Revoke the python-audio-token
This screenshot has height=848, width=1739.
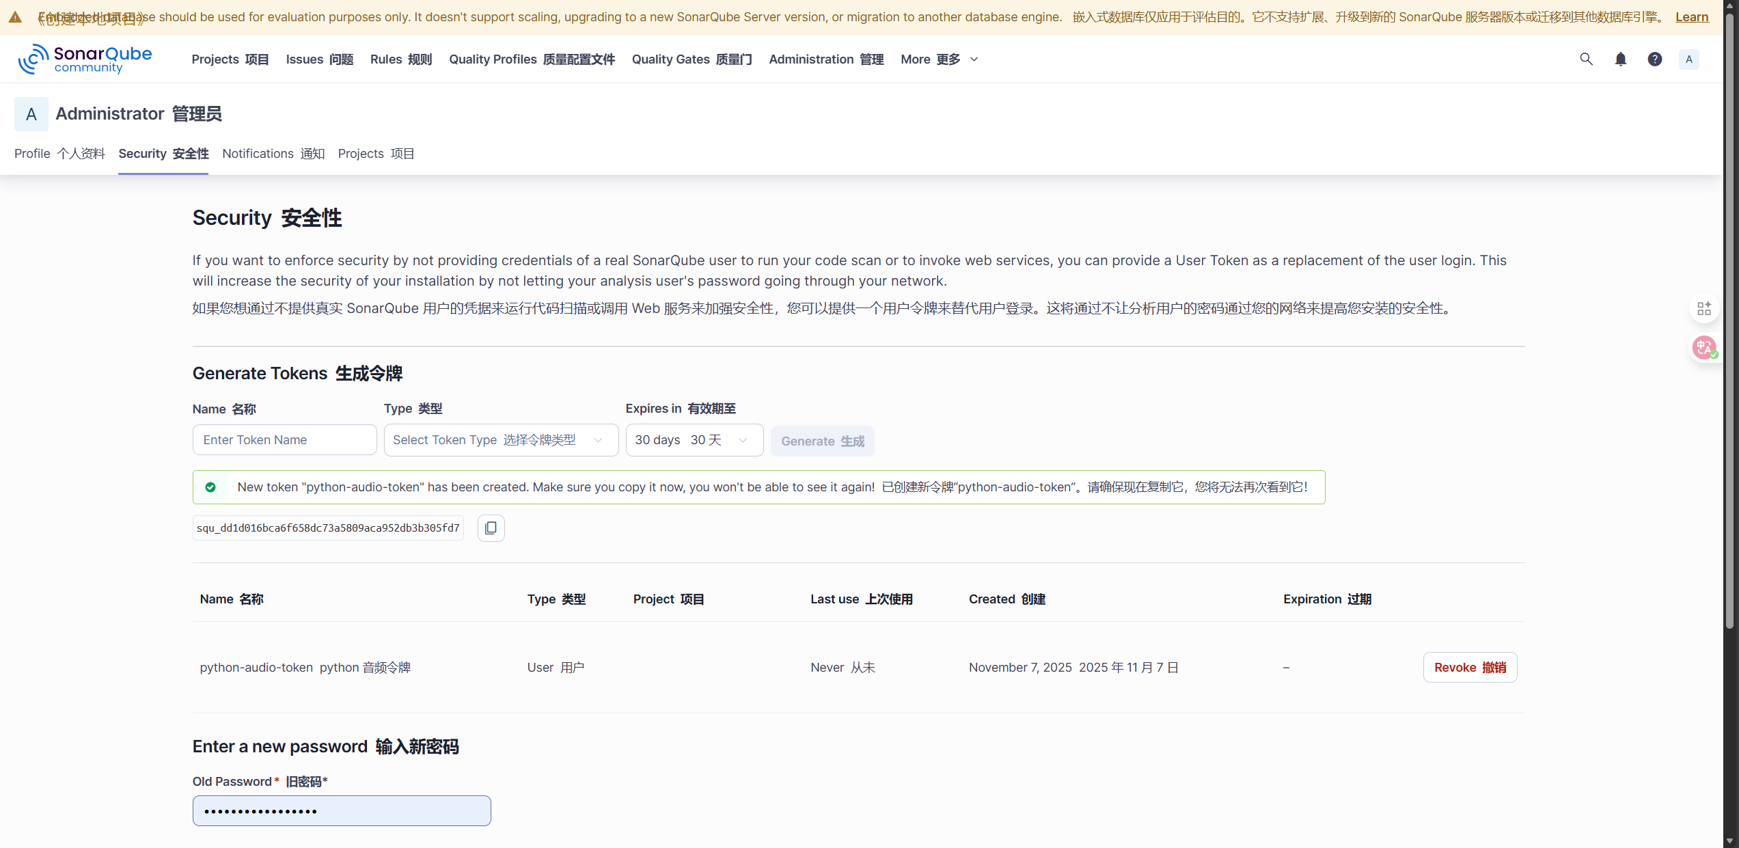1470,668
